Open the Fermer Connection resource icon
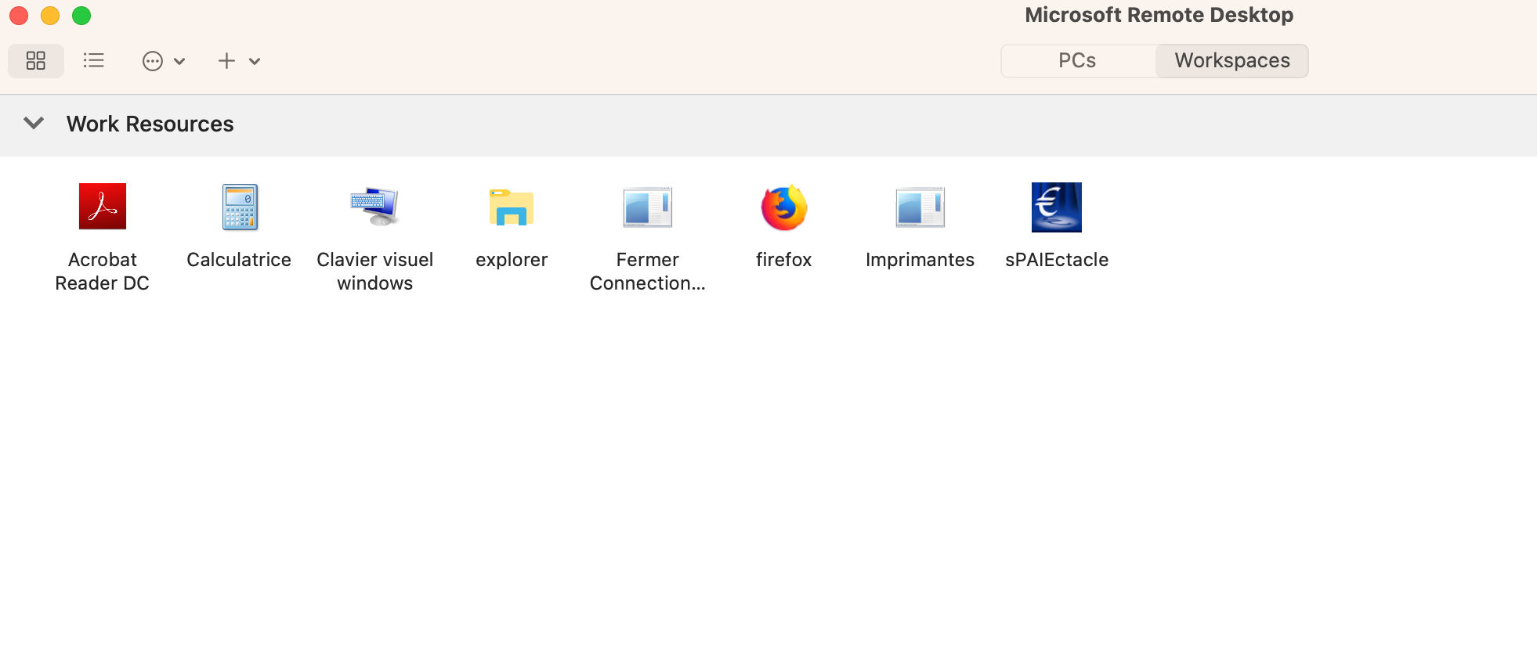This screenshot has width=1537, height=670. coord(648,207)
